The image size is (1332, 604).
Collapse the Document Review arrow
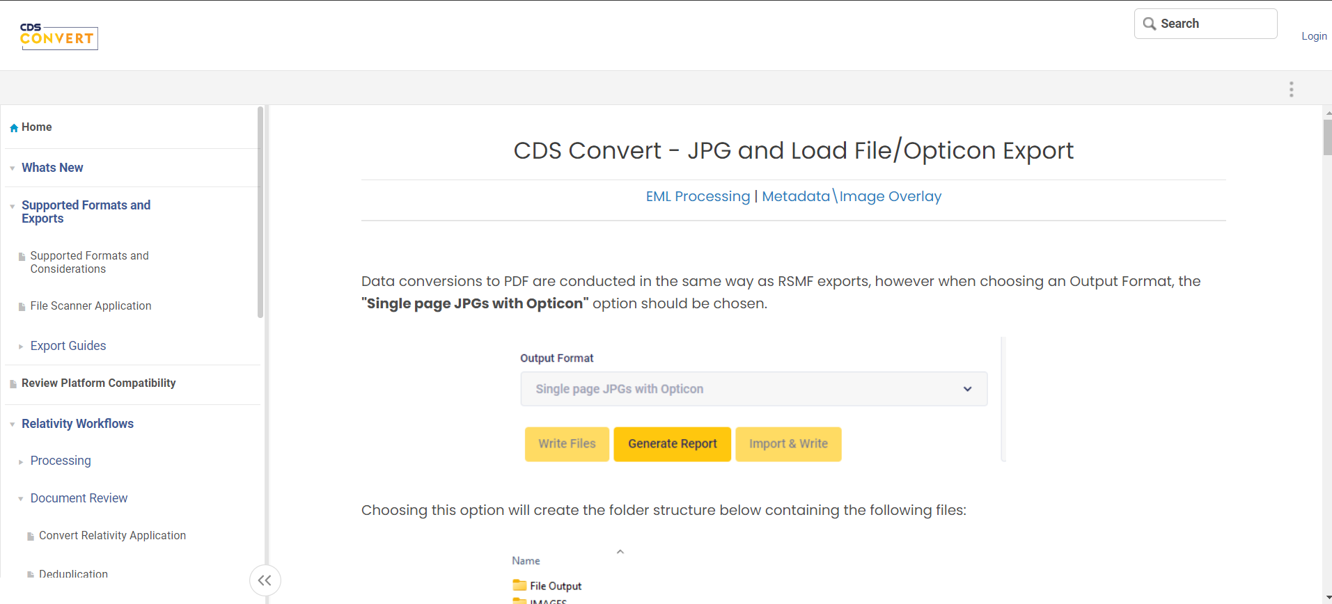pos(21,499)
